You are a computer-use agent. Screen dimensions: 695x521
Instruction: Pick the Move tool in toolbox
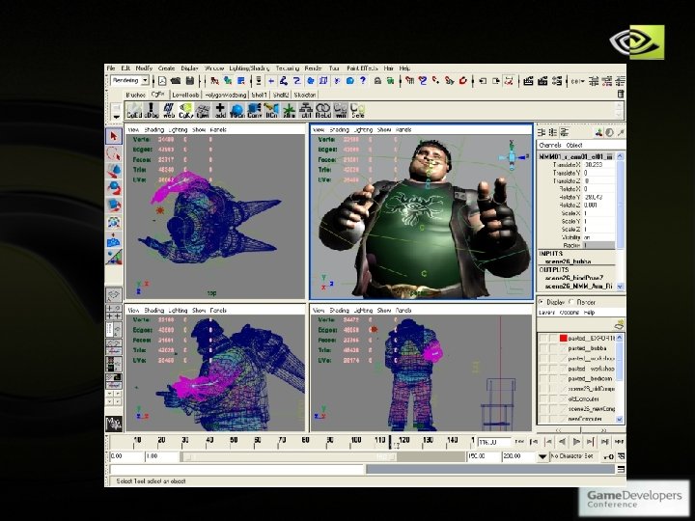(x=114, y=171)
